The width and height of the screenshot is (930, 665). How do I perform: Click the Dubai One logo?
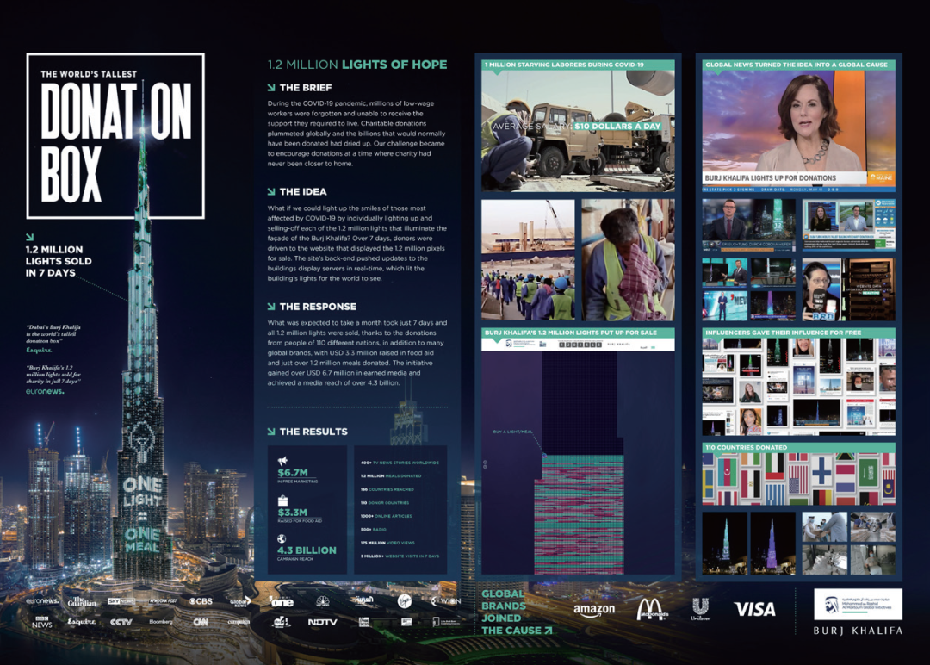[281, 601]
